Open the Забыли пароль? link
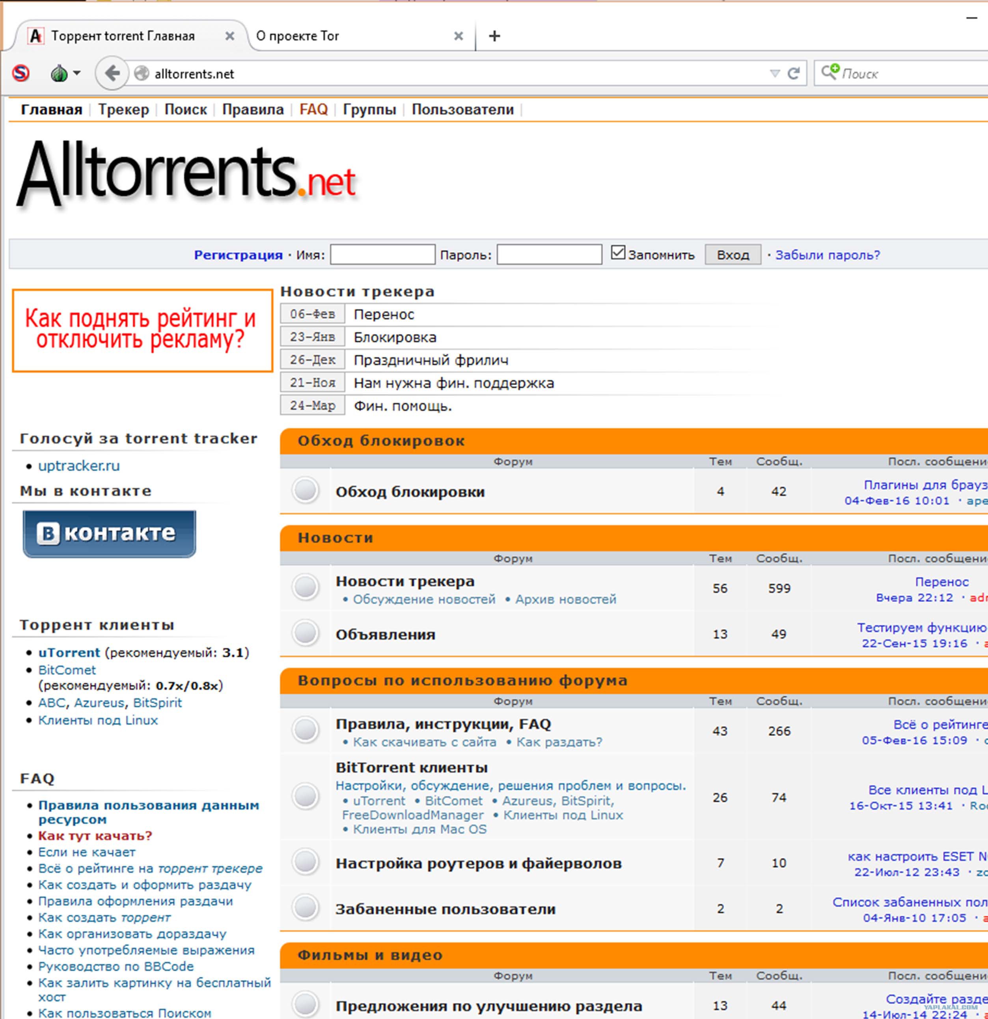This screenshot has width=988, height=1019. 827,255
